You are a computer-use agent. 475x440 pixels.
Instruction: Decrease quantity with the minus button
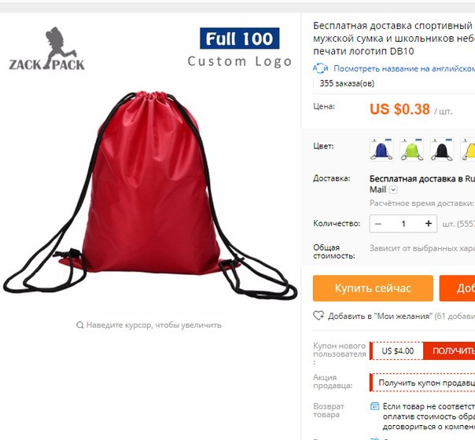pyautogui.click(x=378, y=224)
